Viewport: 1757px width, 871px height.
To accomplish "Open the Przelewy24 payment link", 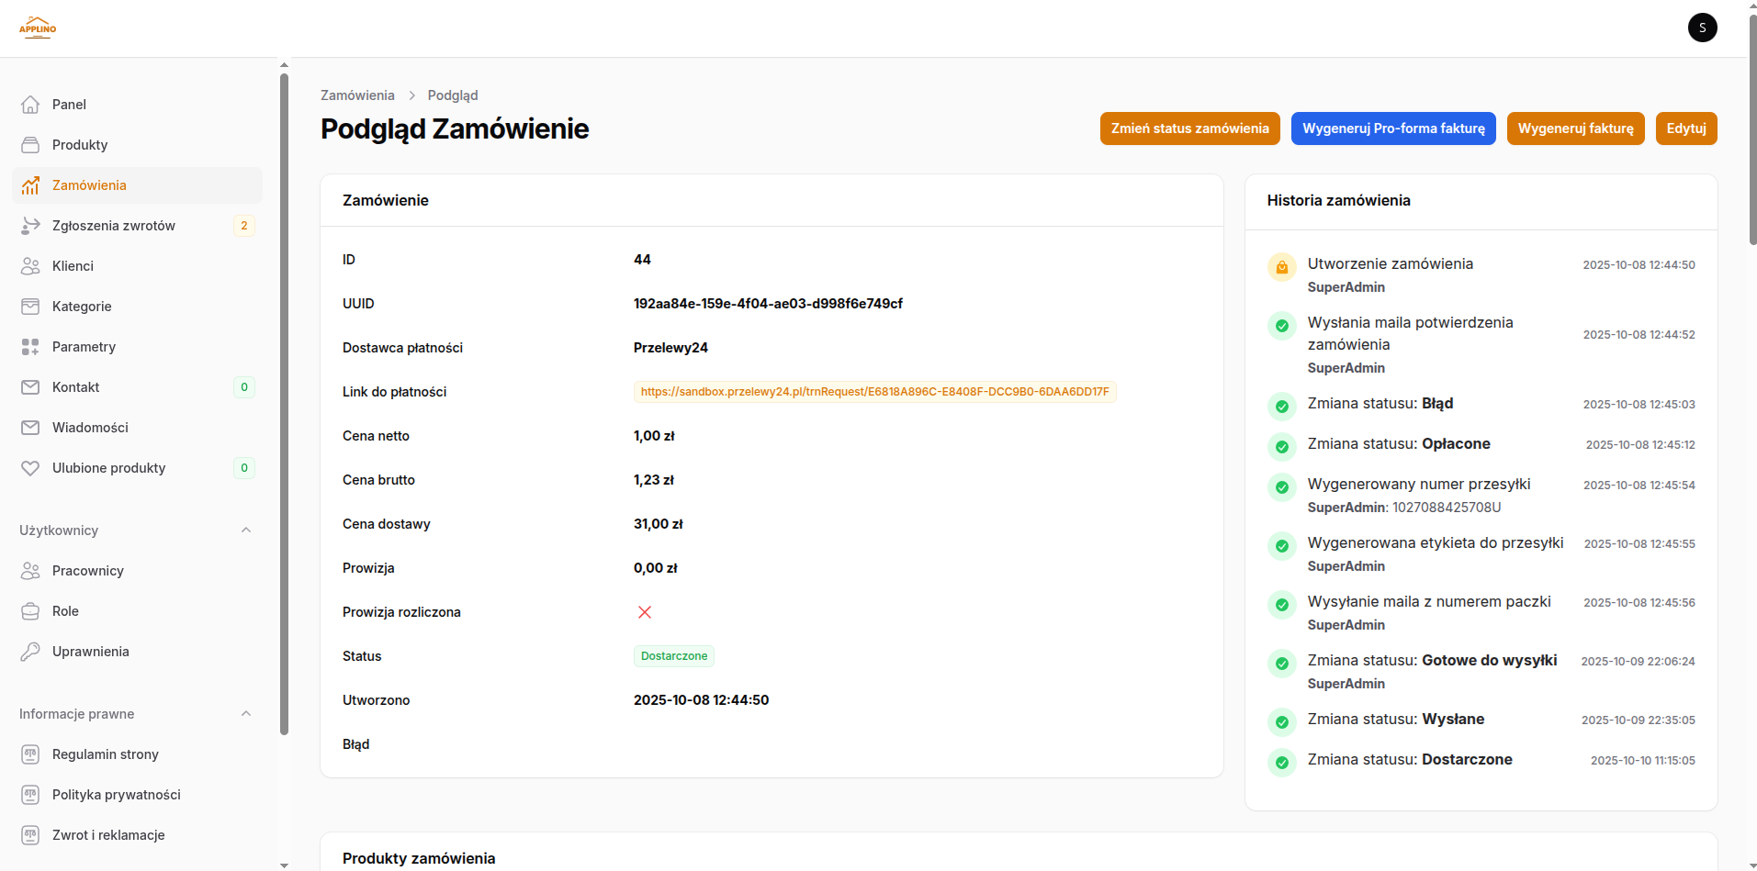I will tap(874, 392).
